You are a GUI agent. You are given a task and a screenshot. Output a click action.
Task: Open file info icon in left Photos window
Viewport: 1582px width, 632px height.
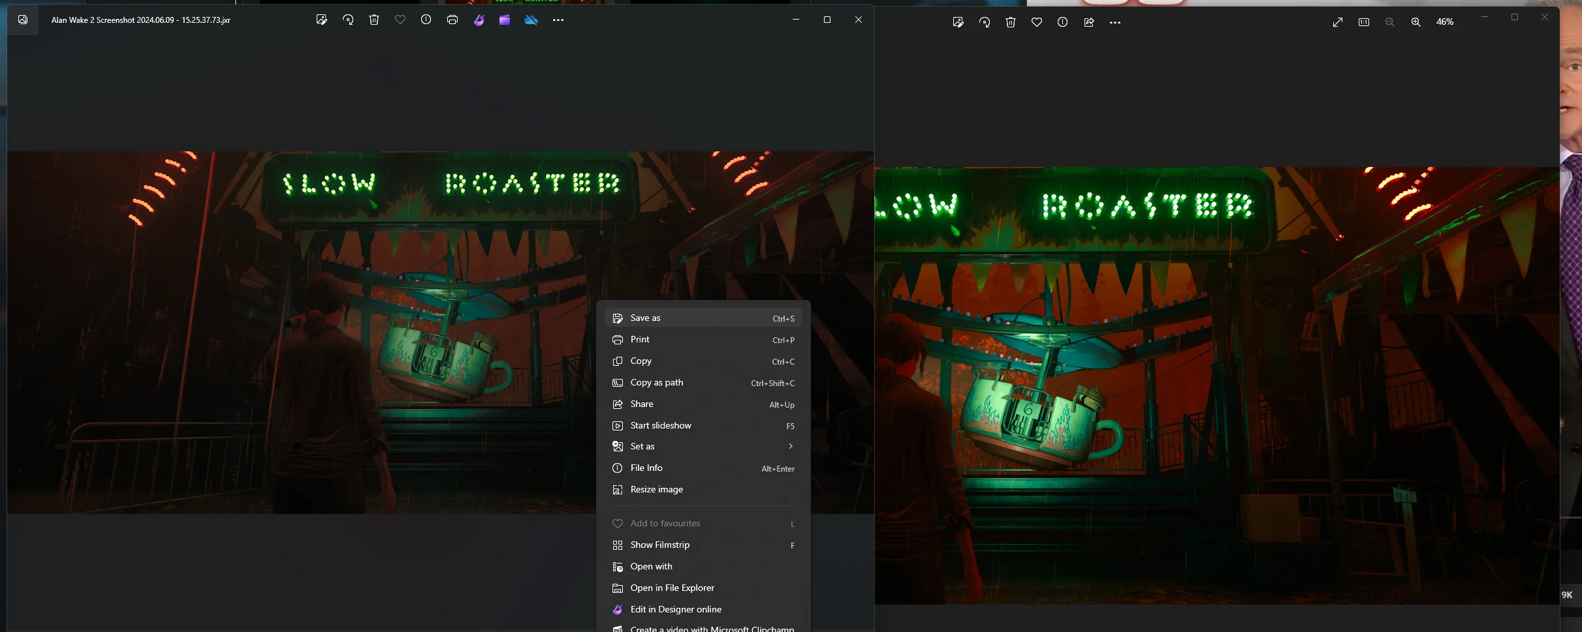coord(426,20)
